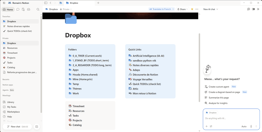Screen dimensions: 262x132
Task: Toggle the favorite star for Dropbox page
Action: click(x=192, y=9)
